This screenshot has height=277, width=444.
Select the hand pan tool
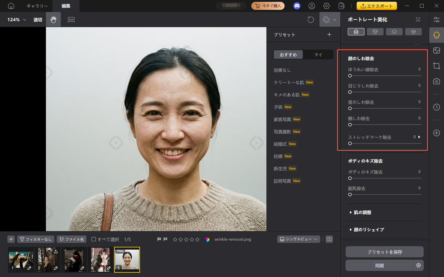pos(53,20)
